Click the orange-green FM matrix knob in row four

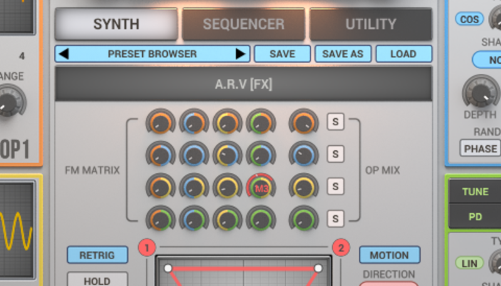[160, 219]
